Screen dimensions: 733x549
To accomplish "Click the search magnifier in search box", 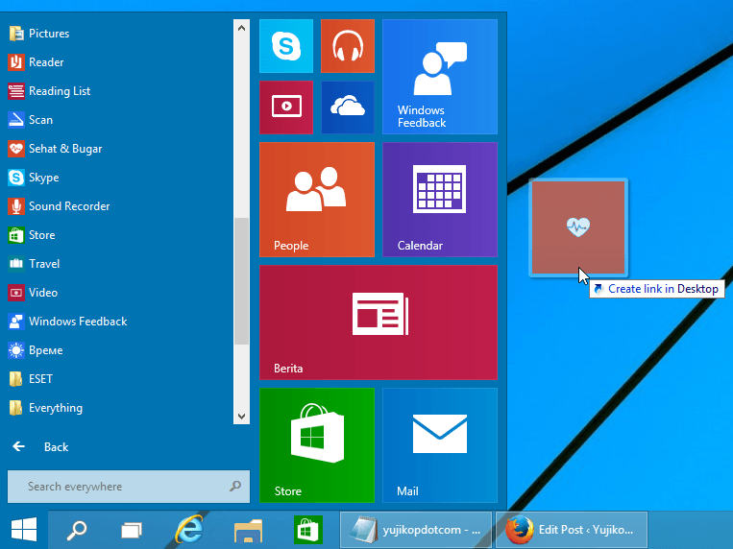I will click(x=235, y=487).
